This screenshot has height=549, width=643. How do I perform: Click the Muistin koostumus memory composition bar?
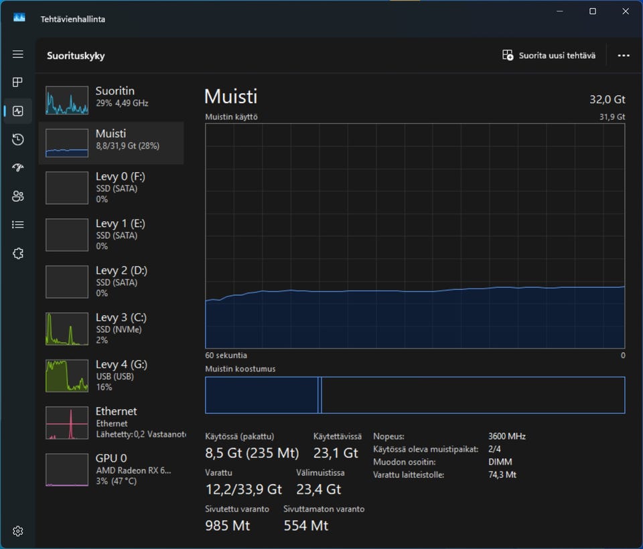point(415,395)
